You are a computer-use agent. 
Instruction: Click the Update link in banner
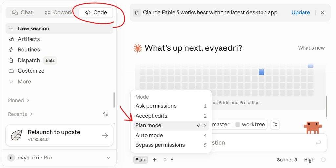(x=301, y=13)
